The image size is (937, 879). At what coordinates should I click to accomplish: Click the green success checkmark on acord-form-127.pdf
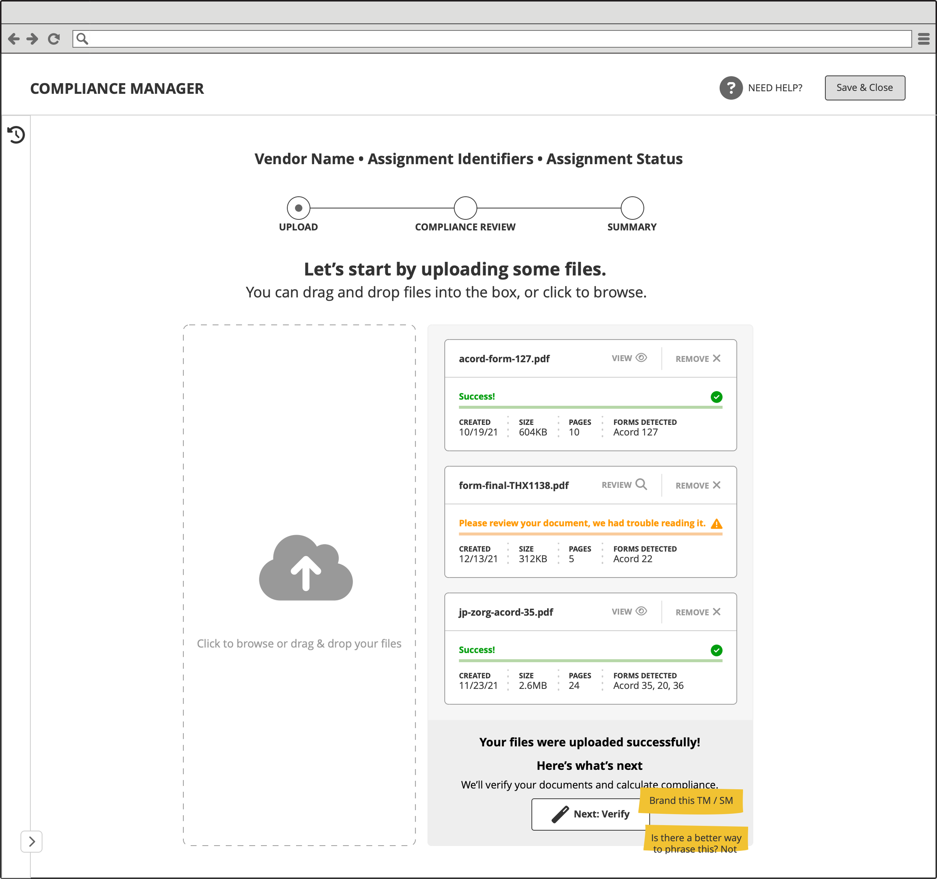(x=716, y=397)
